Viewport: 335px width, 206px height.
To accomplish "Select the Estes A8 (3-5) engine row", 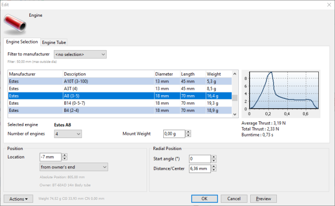I will tap(120, 96).
